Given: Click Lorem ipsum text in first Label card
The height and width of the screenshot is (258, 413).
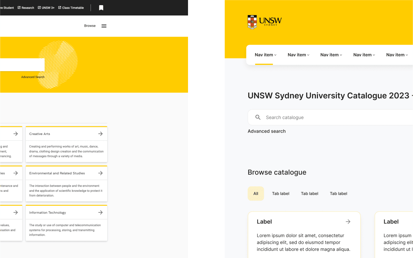Looking at the screenshot, I should (304, 243).
